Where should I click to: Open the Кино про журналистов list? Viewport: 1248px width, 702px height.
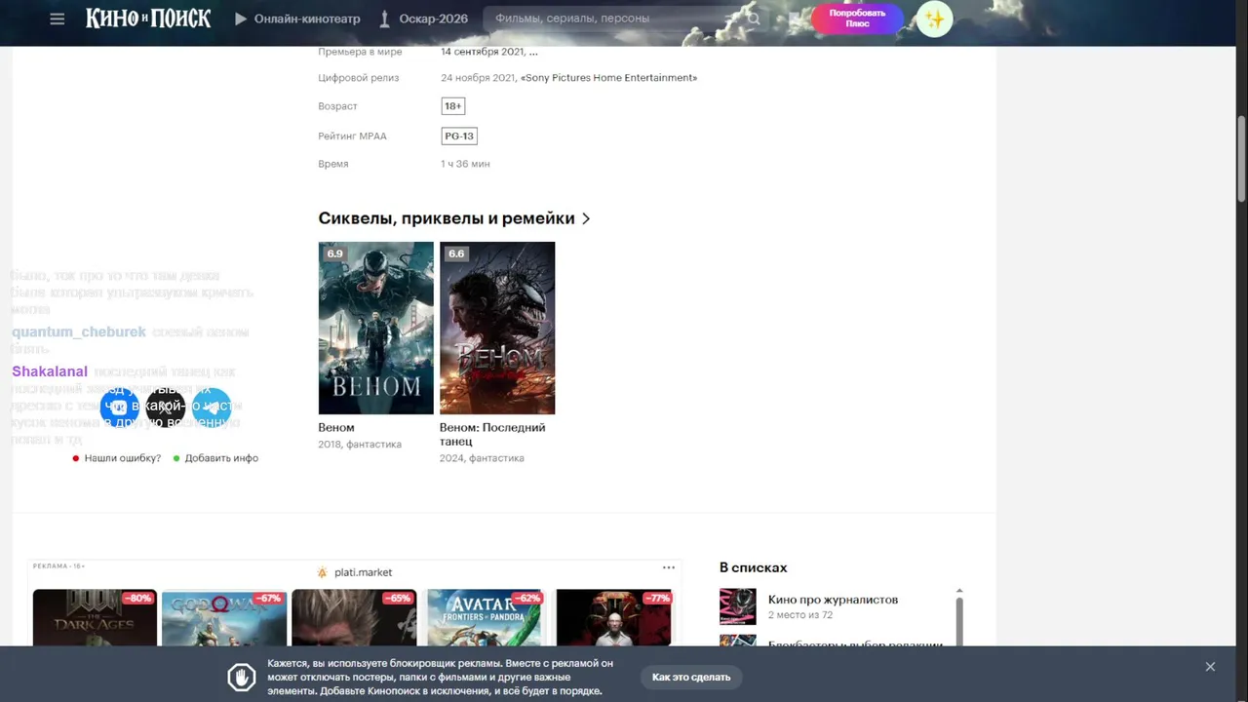tap(833, 600)
